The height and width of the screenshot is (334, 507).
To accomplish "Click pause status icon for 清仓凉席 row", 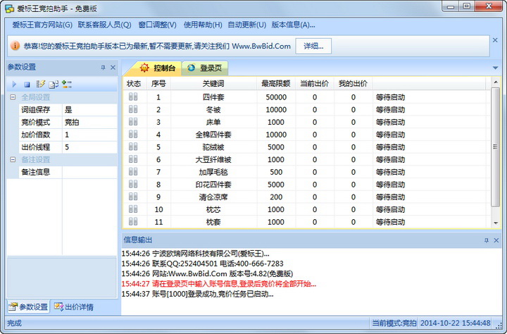I will click(x=133, y=197).
